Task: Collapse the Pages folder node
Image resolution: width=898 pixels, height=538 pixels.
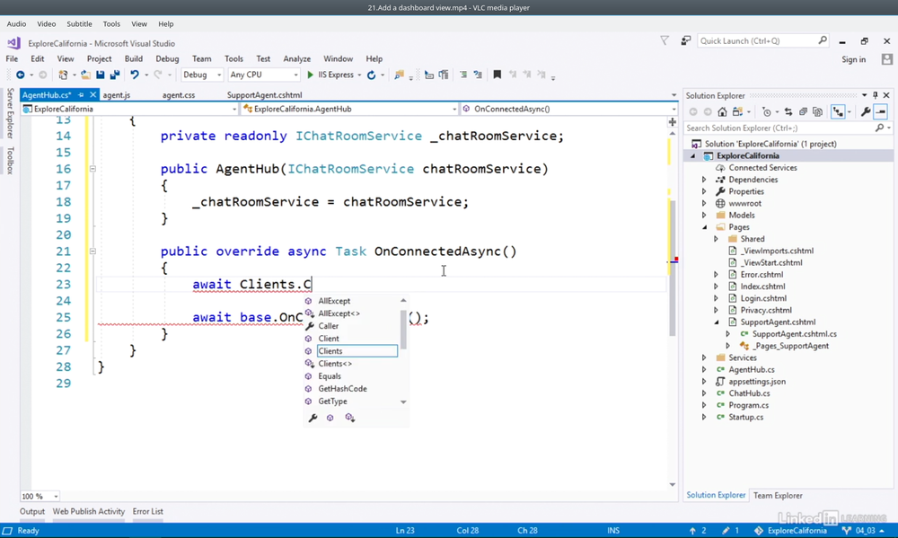Action: pos(704,227)
